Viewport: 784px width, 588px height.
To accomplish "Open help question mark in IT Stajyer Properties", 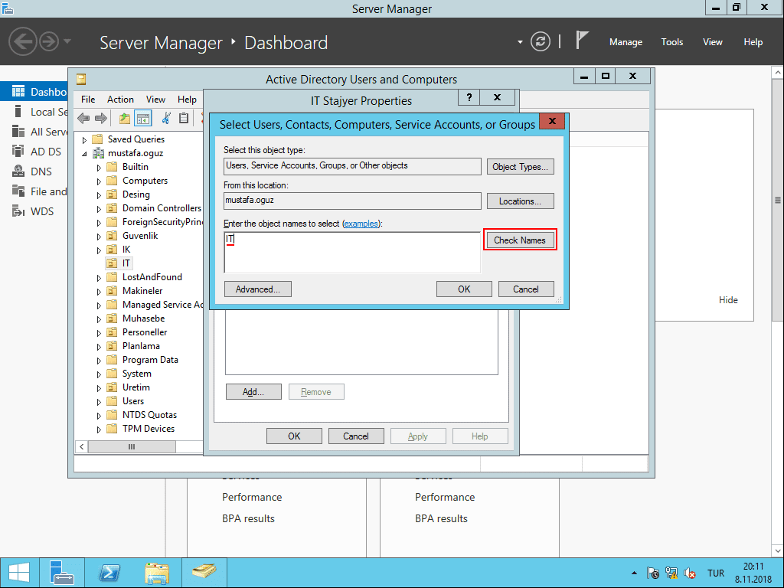I will click(x=469, y=97).
